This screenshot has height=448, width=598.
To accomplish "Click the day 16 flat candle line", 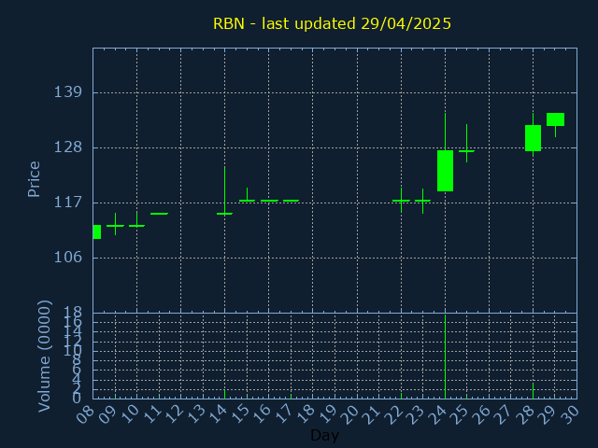I will 269,201.
